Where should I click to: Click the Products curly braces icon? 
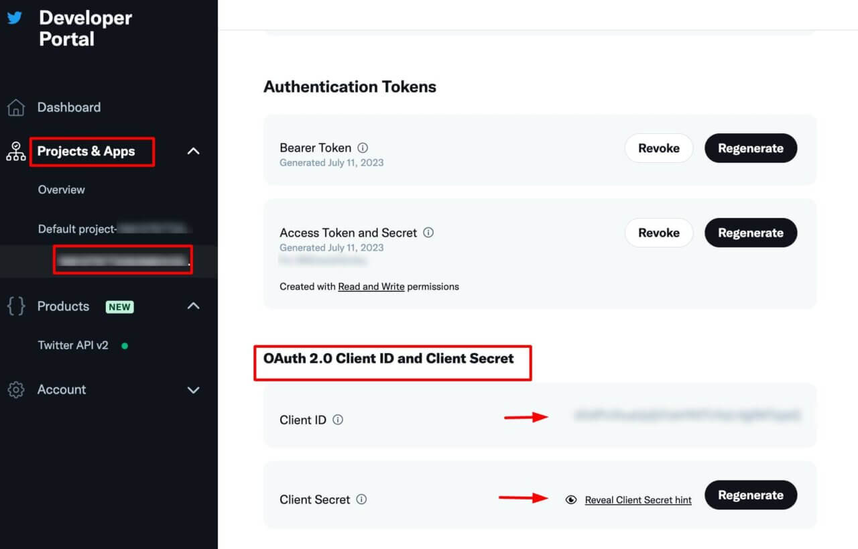point(15,306)
